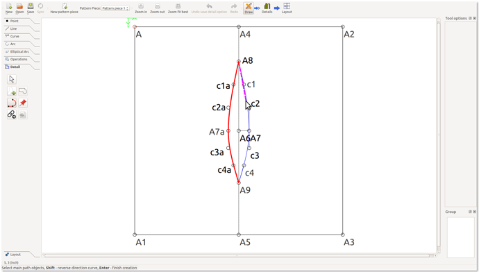Select the arrow pointer tool

[12, 79]
